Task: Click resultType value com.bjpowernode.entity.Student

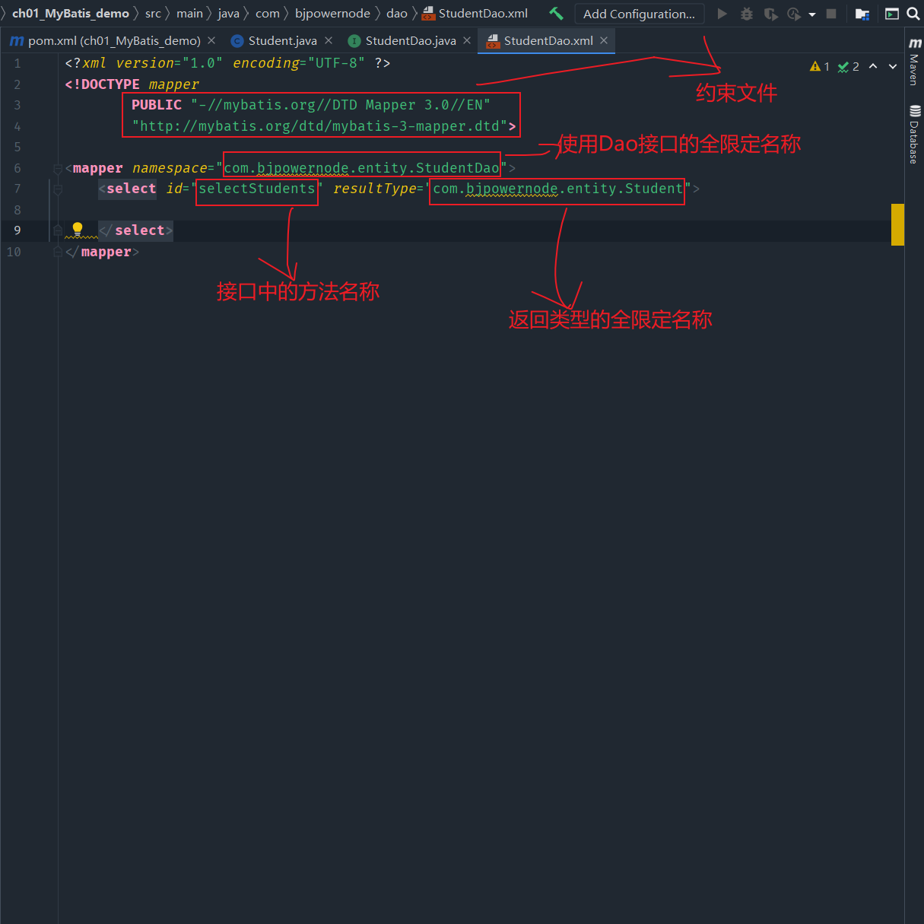Action: pos(558,189)
